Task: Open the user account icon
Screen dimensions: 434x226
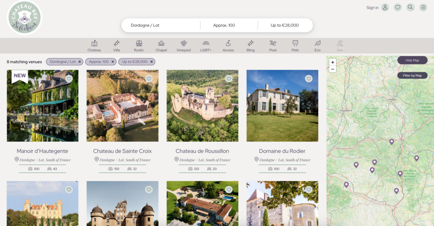Action: click(385, 8)
